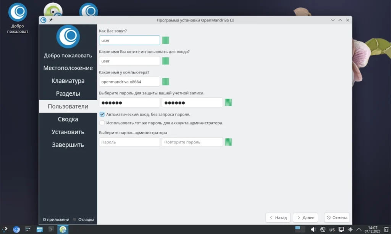The height and width of the screenshot is (234, 391).
Task: Select the installer task in the taskbar
Action: [63, 229]
